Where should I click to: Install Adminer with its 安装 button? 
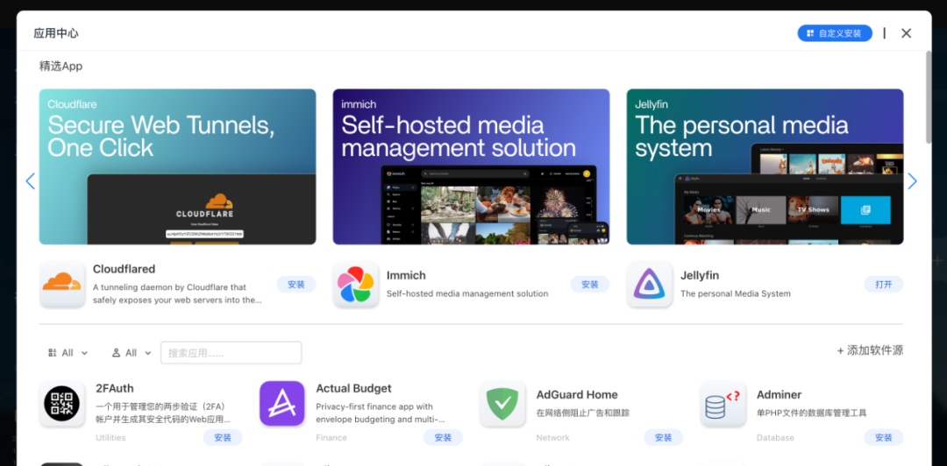coord(884,438)
